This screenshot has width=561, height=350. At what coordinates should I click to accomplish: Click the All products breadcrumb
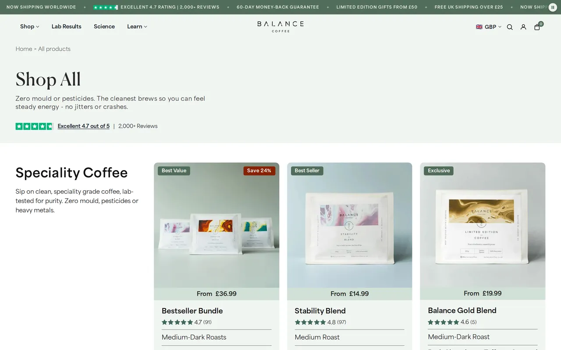click(54, 49)
